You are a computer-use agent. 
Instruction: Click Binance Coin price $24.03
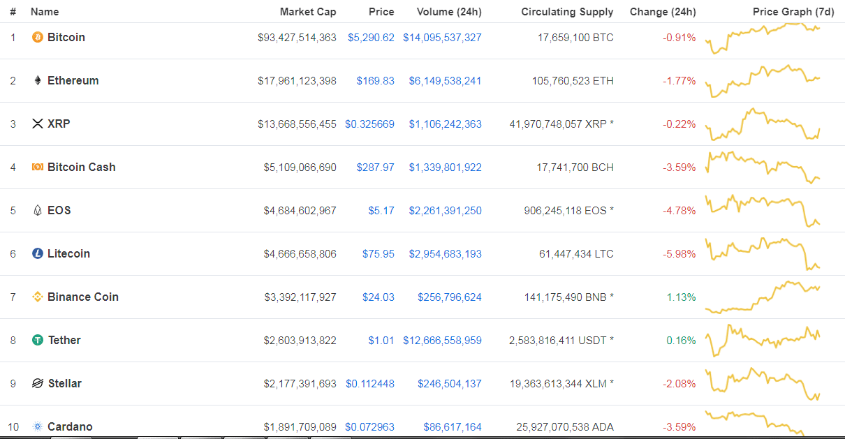(379, 297)
